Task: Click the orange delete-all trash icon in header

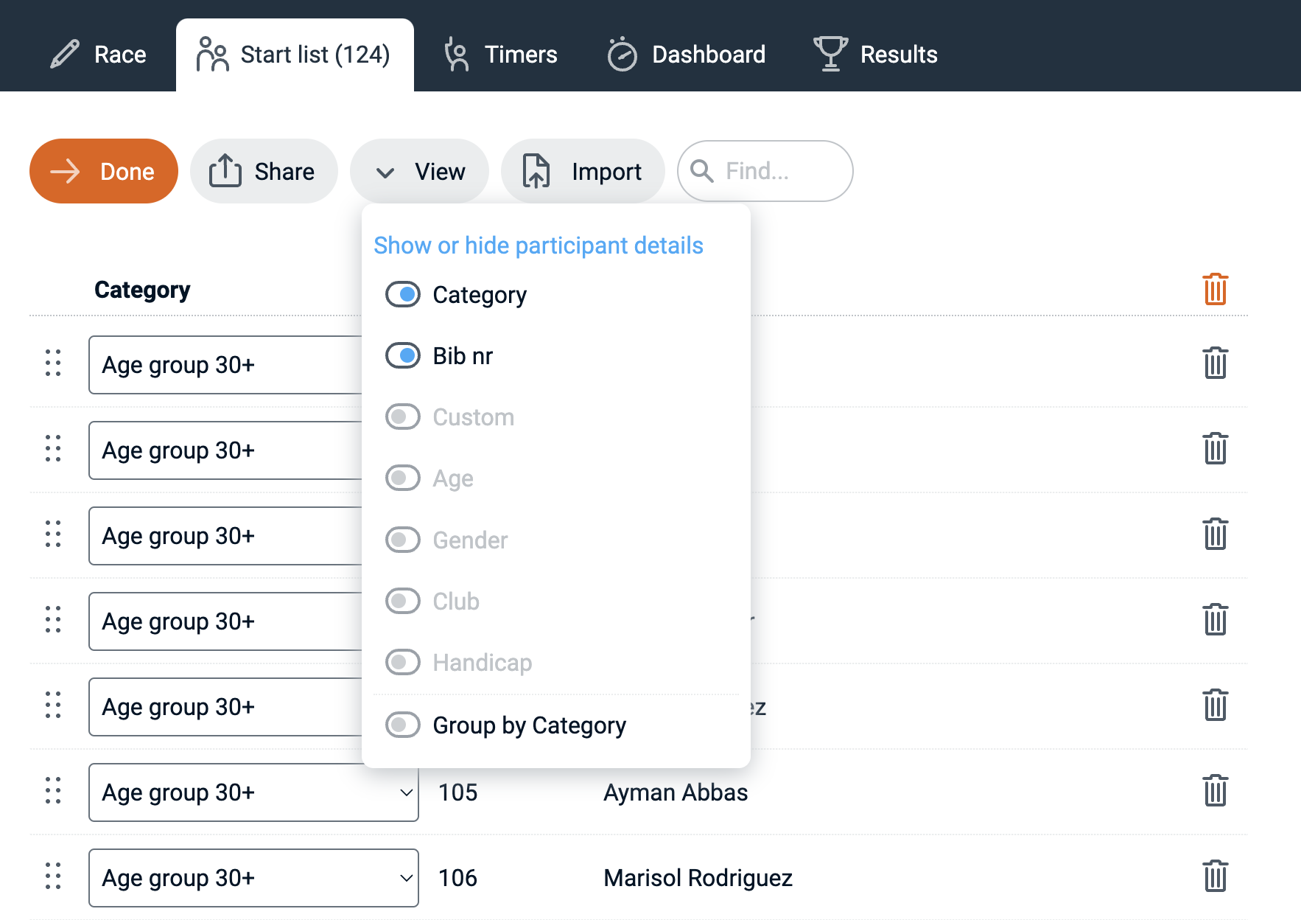Action: tap(1215, 289)
